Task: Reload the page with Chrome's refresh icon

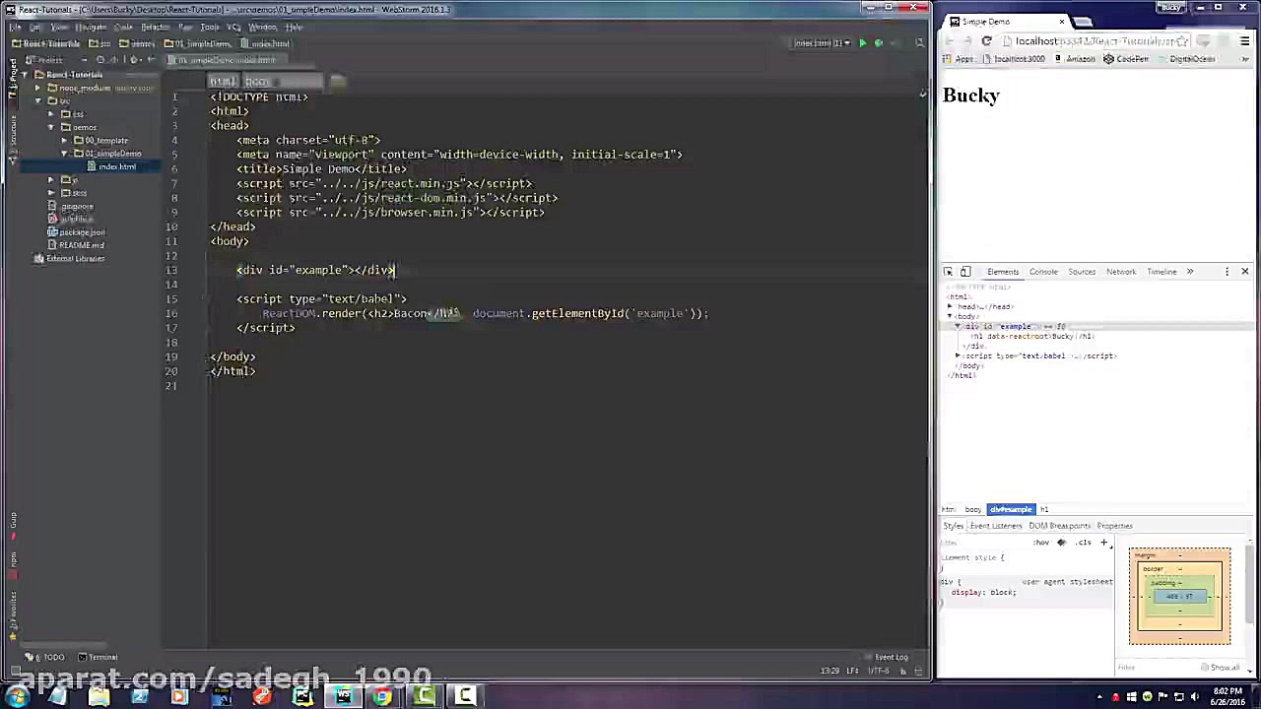Action: 986,40
